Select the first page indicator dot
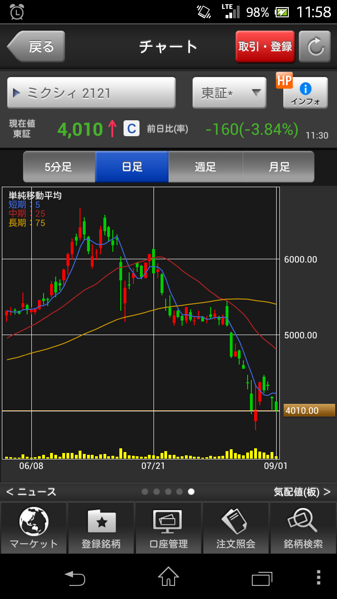This screenshot has height=599, width=337. coord(145,491)
